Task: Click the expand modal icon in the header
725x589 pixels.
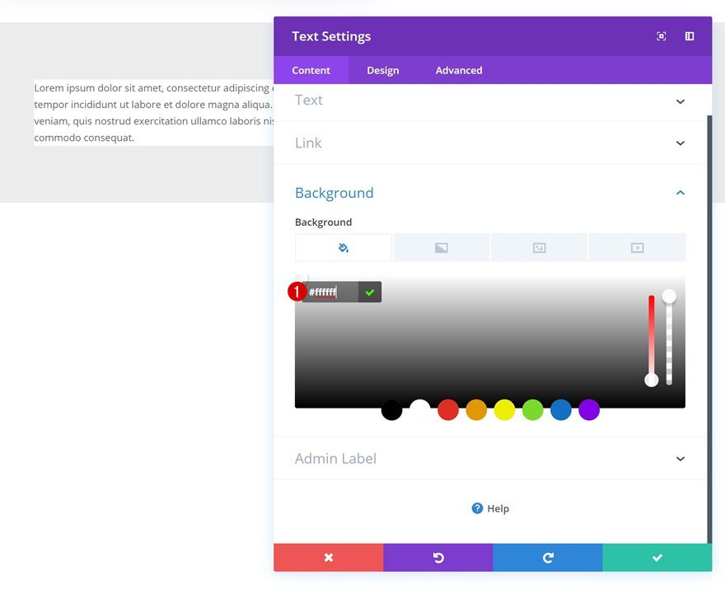Action: [661, 35]
